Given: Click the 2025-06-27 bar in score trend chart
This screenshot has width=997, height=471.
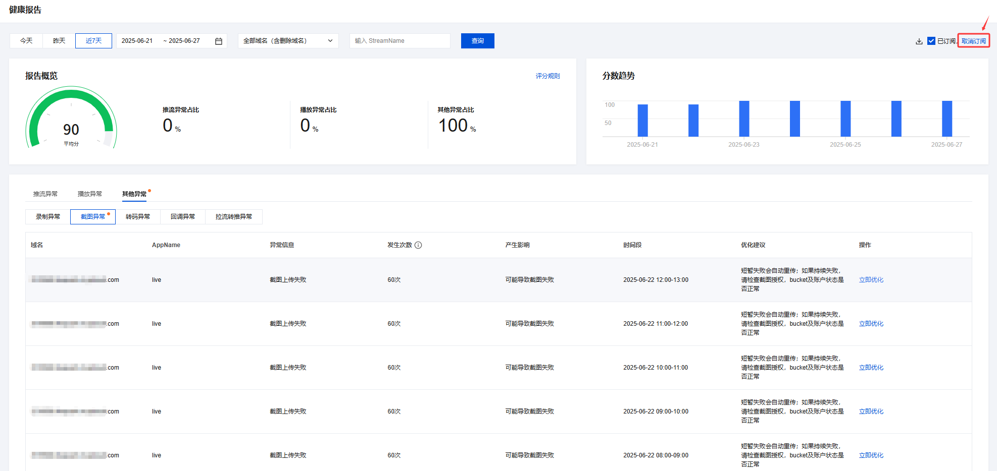Looking at the screenshot, I should point(947,119).
